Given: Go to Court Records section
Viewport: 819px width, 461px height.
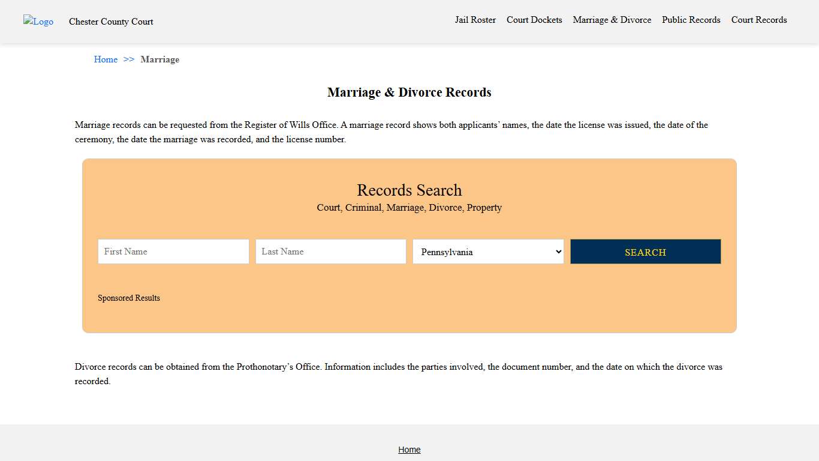Looking at the screenshot, I should pos(758,20).
